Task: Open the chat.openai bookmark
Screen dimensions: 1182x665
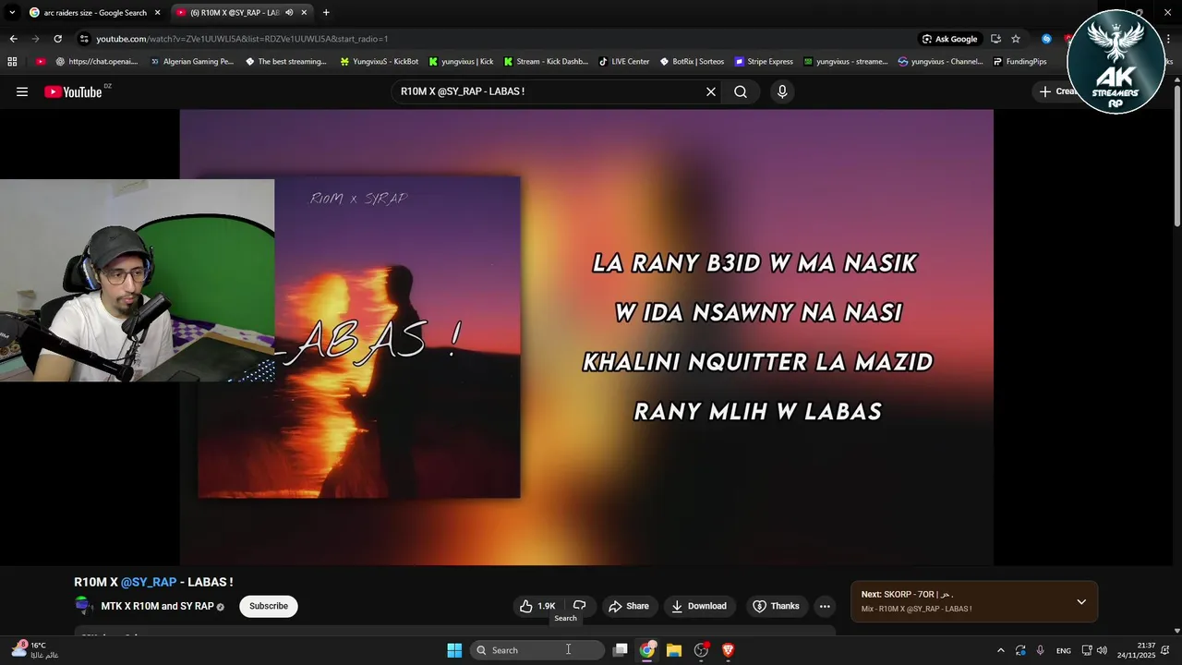Action: [x=96, y=62]
